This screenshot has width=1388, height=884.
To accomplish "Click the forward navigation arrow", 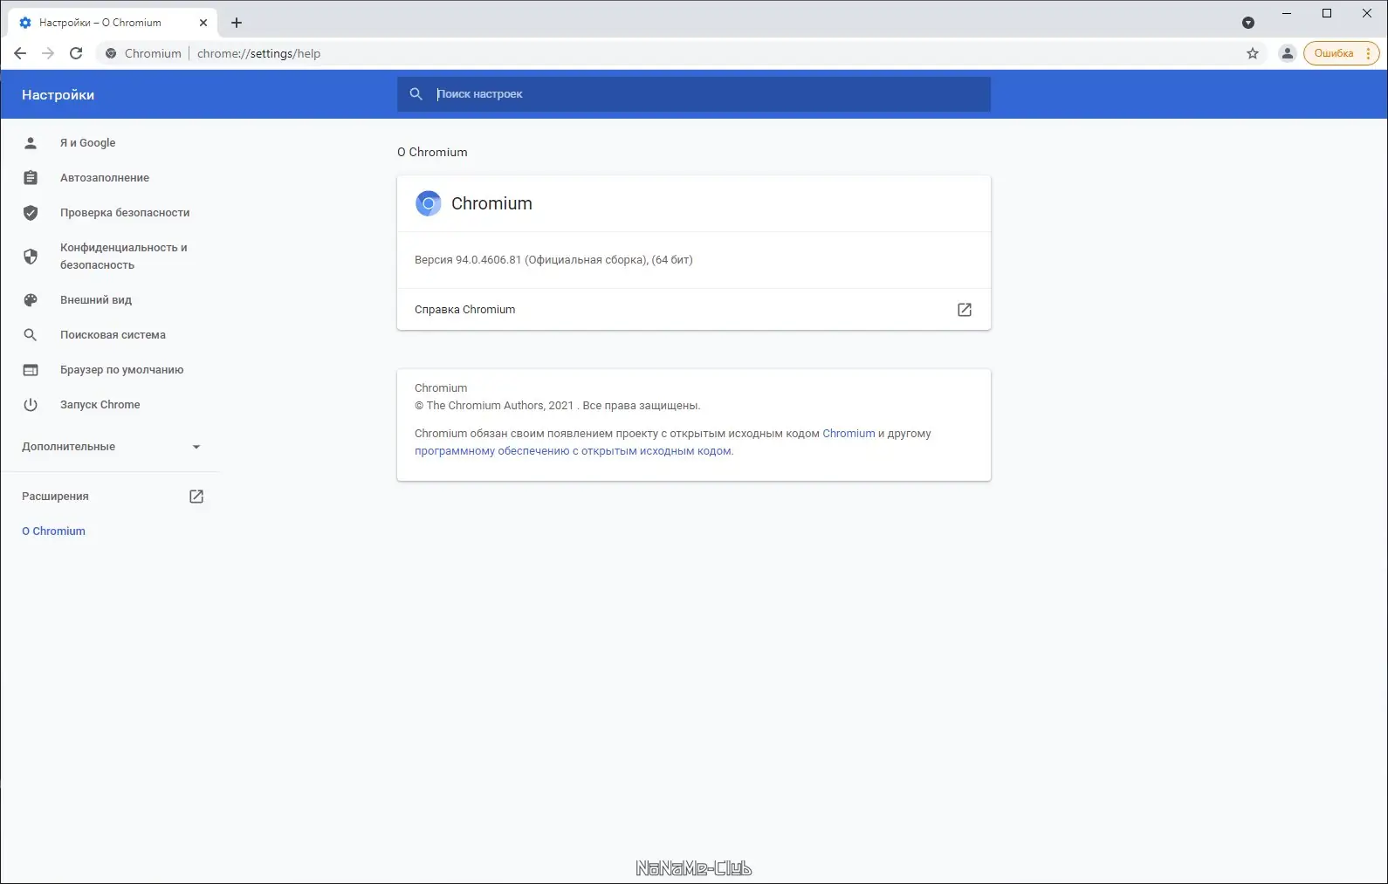I will (48, 53).
